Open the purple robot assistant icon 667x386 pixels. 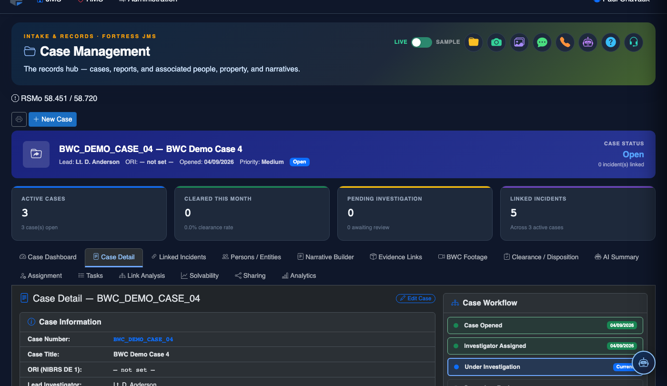588,42
